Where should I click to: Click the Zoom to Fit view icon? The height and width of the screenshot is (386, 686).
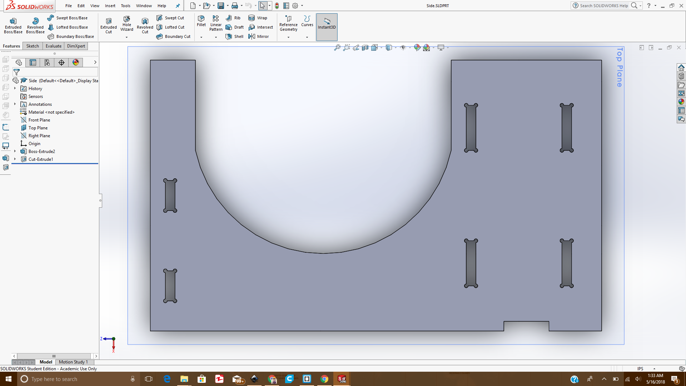(337, 48)
